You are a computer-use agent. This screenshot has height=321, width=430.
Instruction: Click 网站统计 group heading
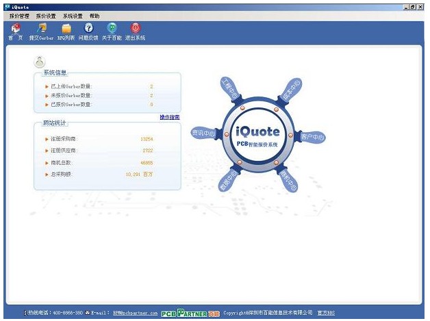55,123
